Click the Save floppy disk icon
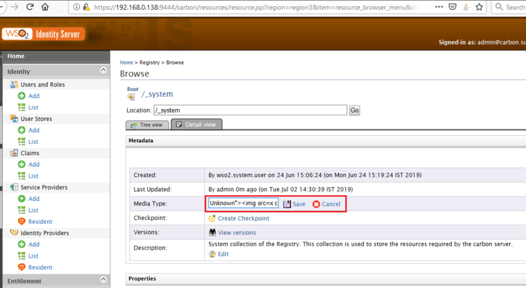 (x=287, y=204)
